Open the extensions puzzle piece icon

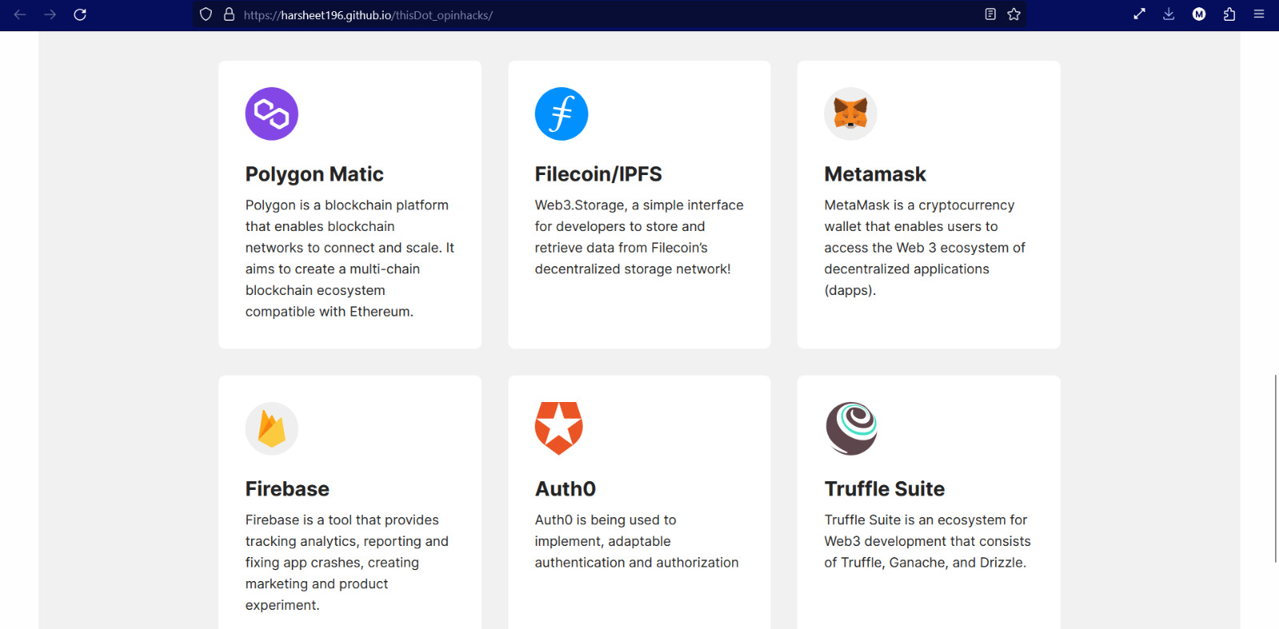click(x=1229, y=14)
